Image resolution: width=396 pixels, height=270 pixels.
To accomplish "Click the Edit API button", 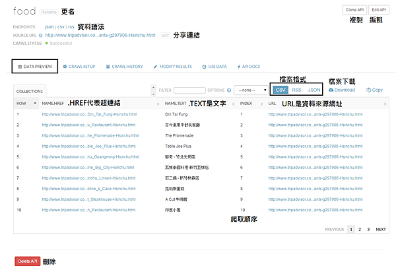I will pyautogui.click(x=379, y=10).
